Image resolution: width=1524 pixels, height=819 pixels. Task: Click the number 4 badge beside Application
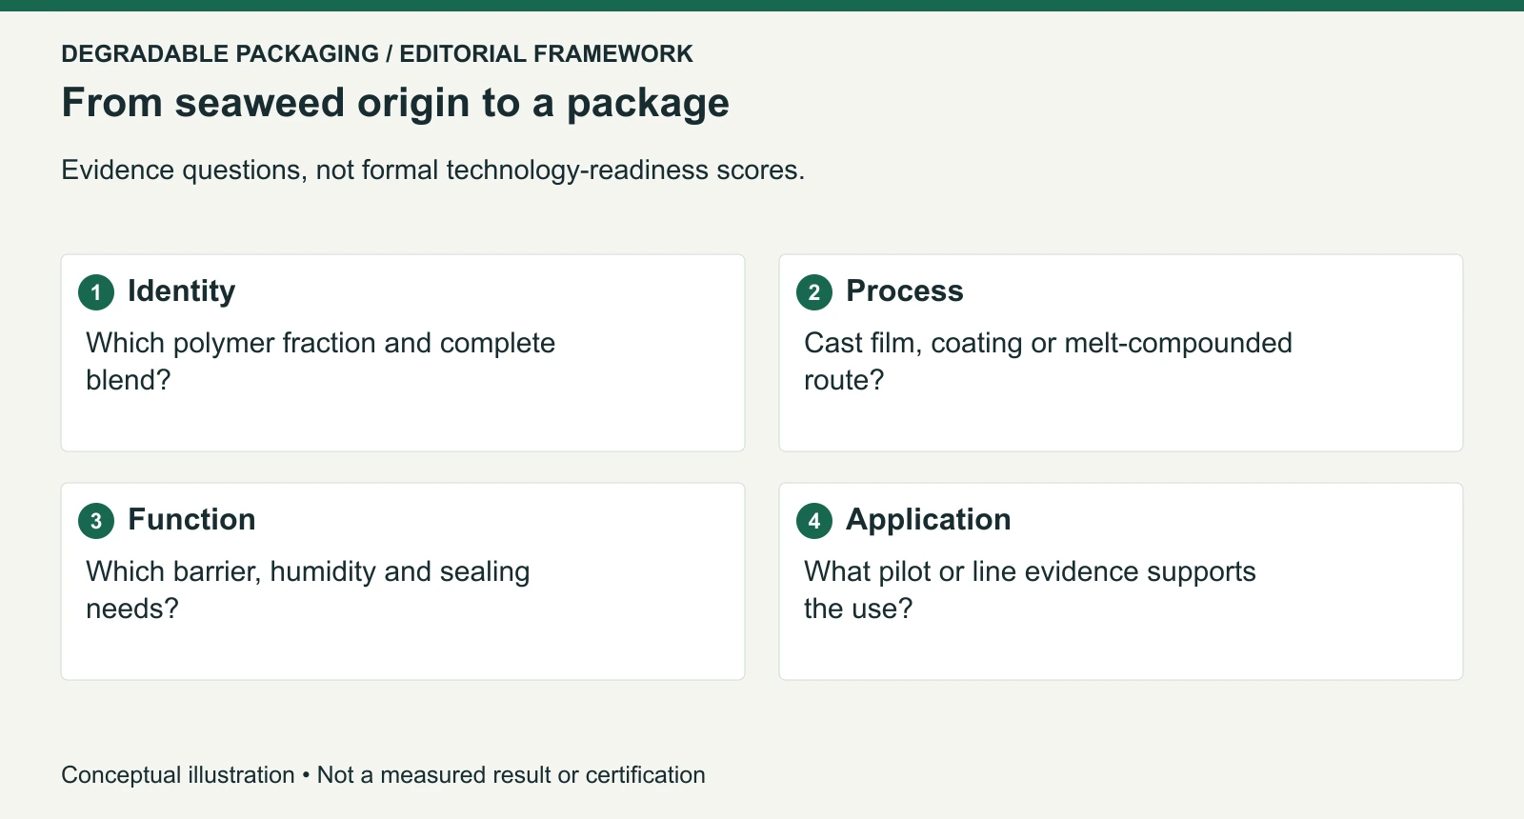pyautogui.click(x=814, y=521)
